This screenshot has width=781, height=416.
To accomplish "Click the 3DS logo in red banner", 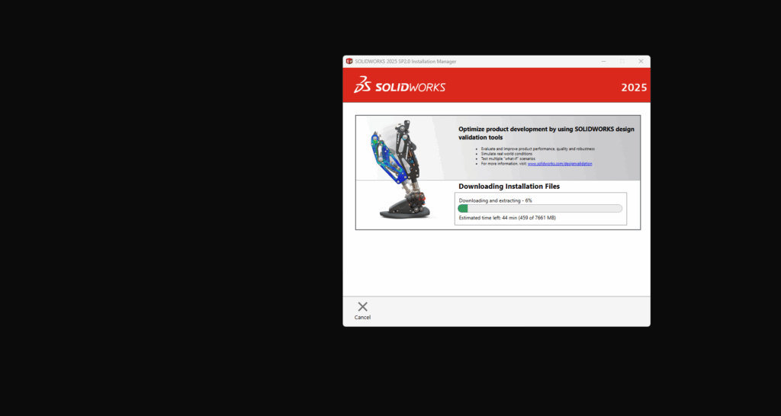I will (x=362, y=86).
